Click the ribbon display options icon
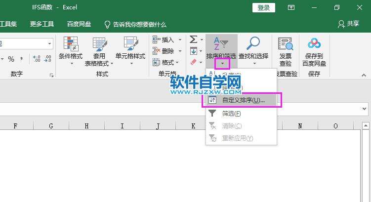 pos(291,7)
